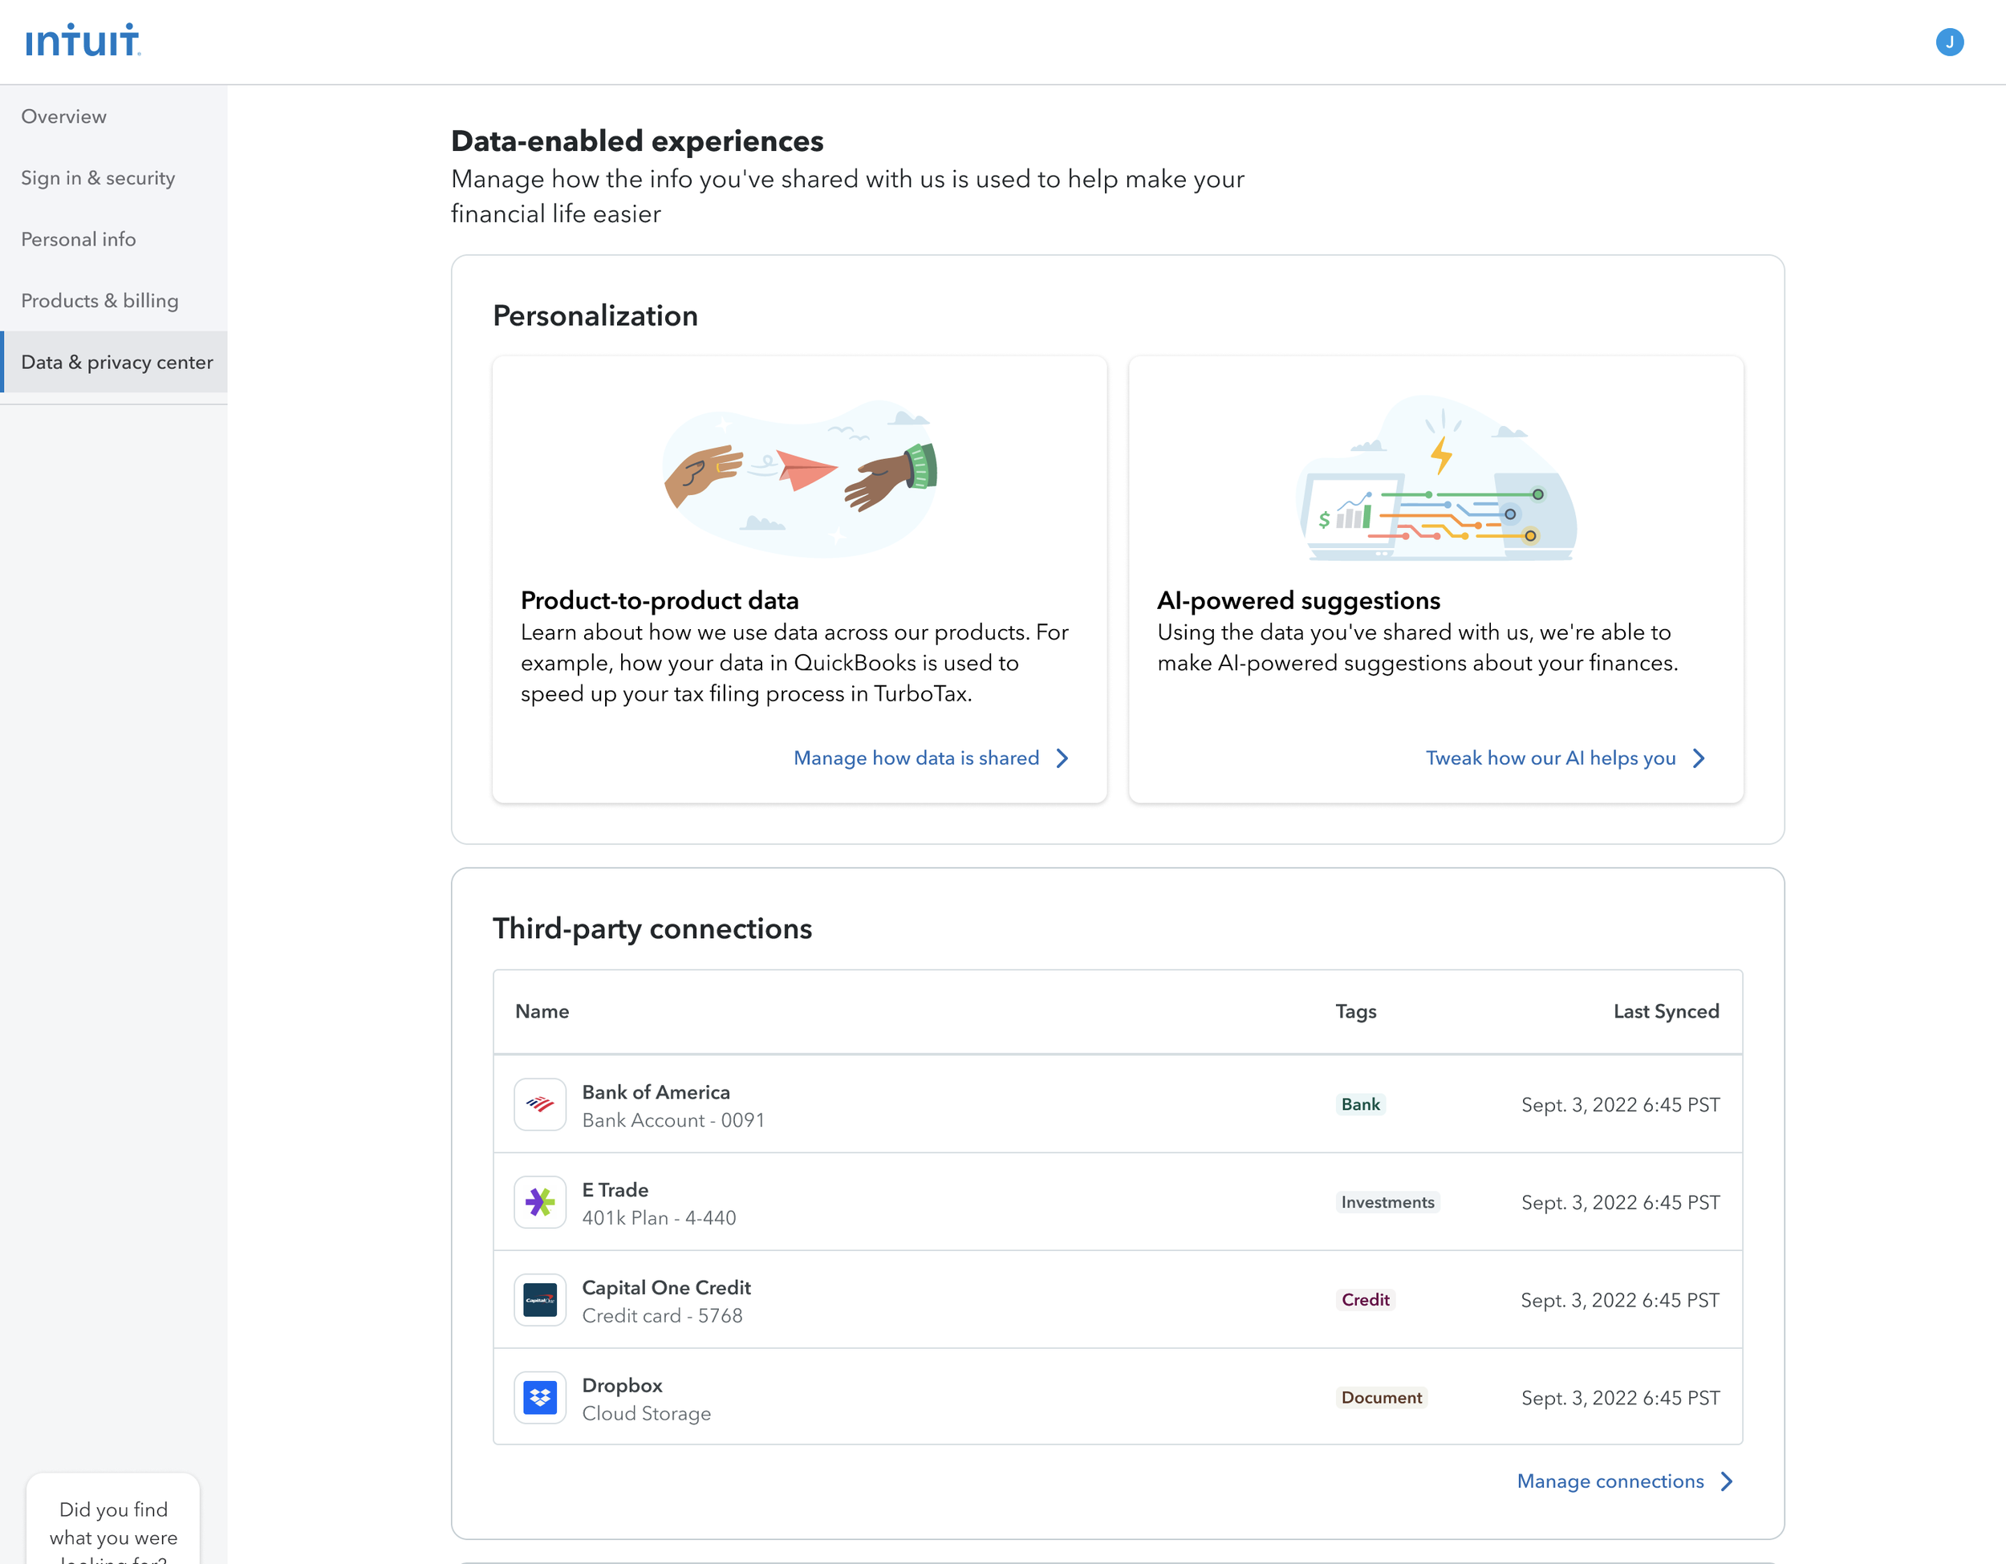Click the Credit tag
This screenshot has height=1564, width=2006.
[x=1365, y=1299]
